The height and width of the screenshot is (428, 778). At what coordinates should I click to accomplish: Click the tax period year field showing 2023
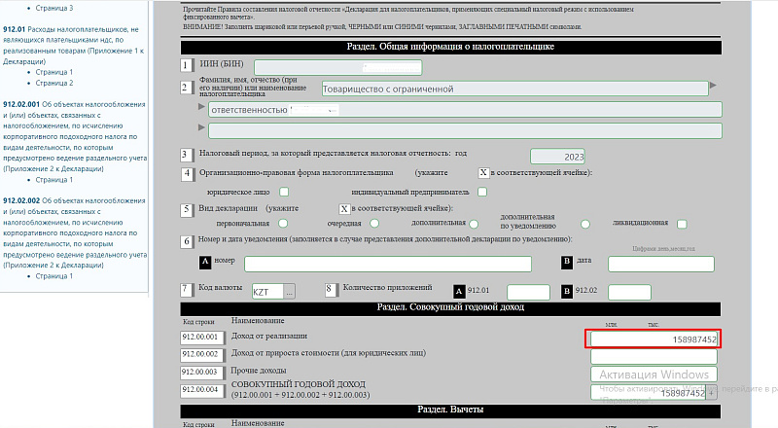pos(559,157)
